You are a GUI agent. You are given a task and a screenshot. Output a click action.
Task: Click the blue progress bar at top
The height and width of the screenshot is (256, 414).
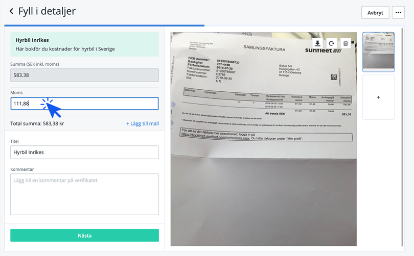click(104, 25)
